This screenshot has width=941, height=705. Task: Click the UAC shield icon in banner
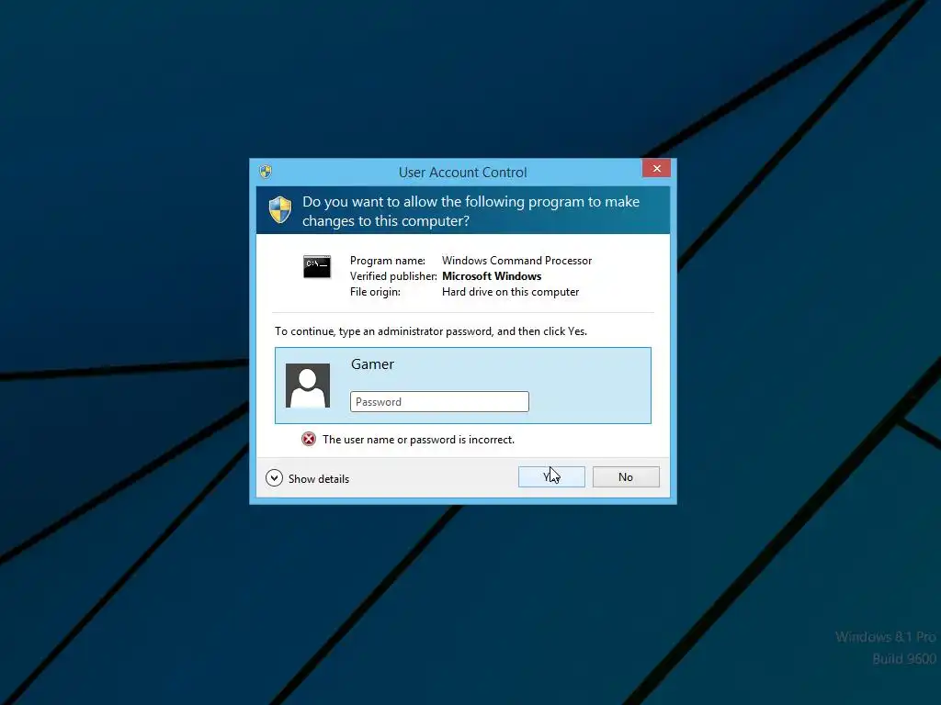[x=280, y=210]
